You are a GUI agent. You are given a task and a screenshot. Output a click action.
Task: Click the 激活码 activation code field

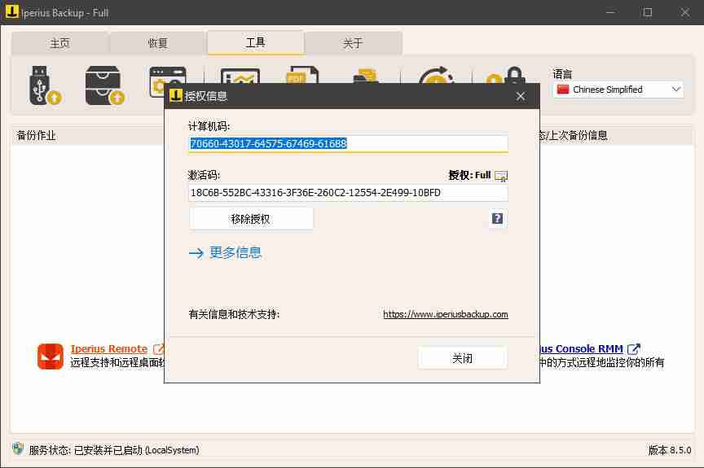[348, 193]
